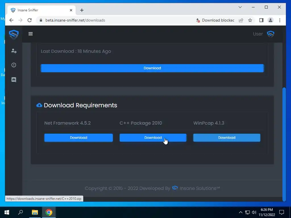
Task: Click the 'WinPcap 4.1.3' label
Action: [x=209, y=123]
